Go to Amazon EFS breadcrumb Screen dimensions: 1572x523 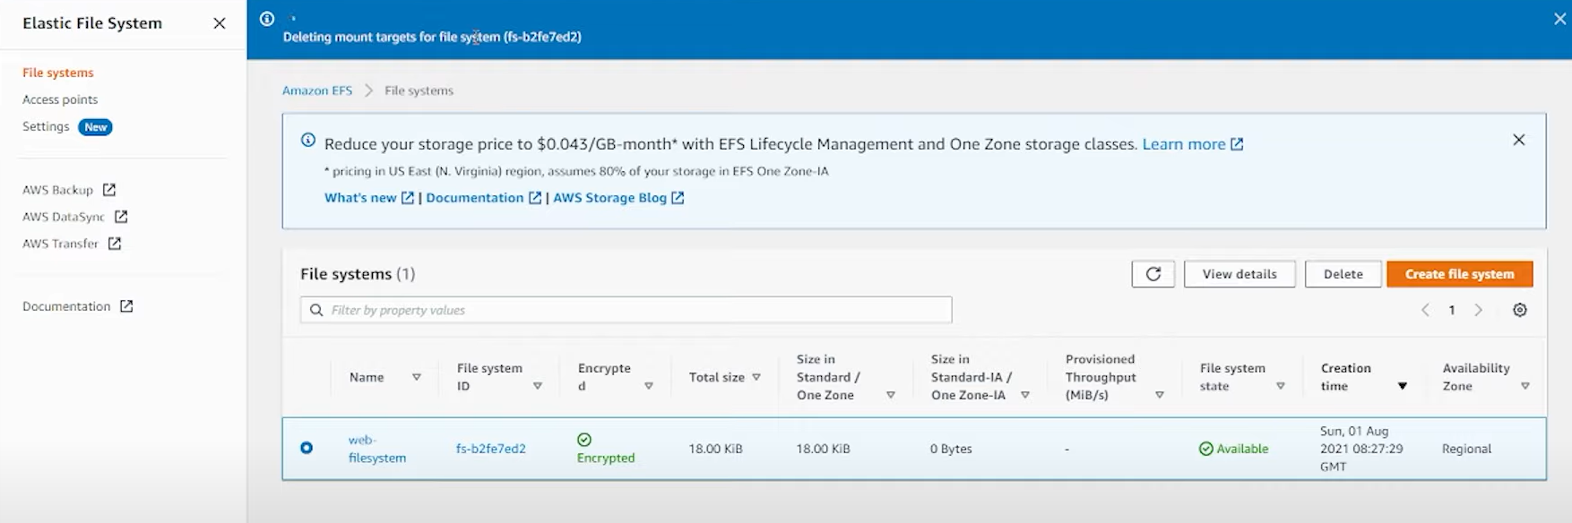(x=317, y=90)
